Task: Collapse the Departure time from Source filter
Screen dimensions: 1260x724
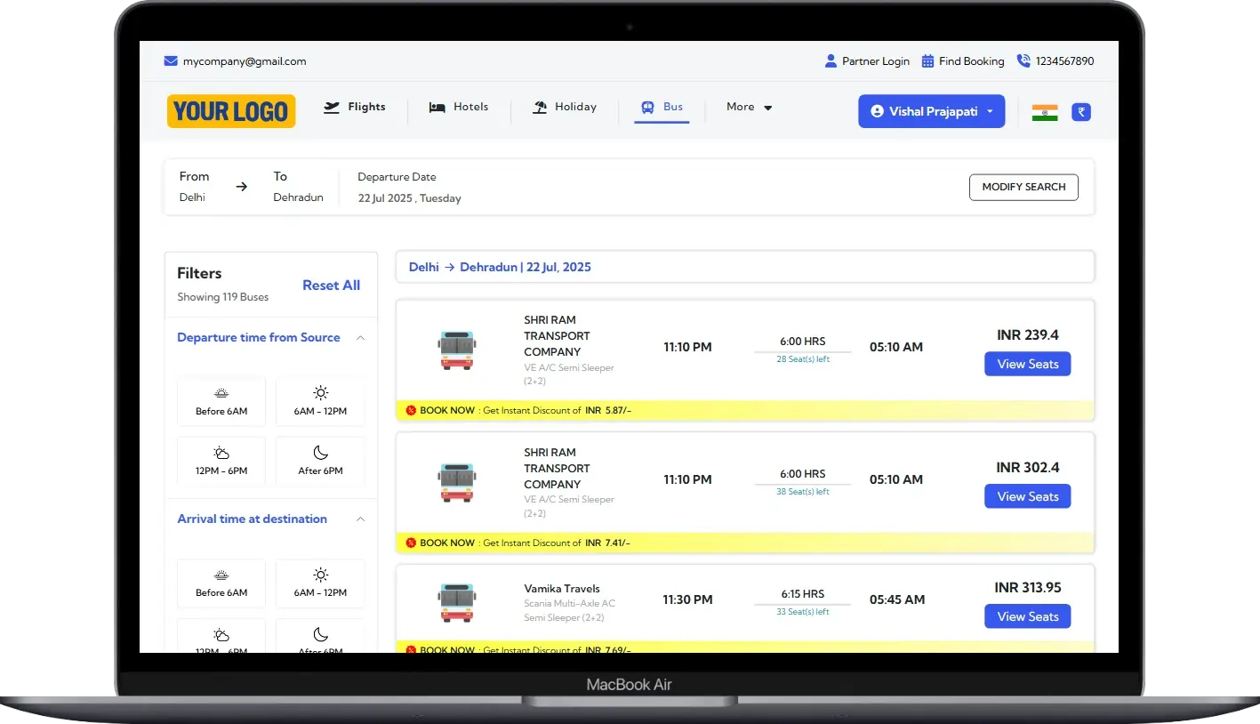Action: [x=360, y=338]
